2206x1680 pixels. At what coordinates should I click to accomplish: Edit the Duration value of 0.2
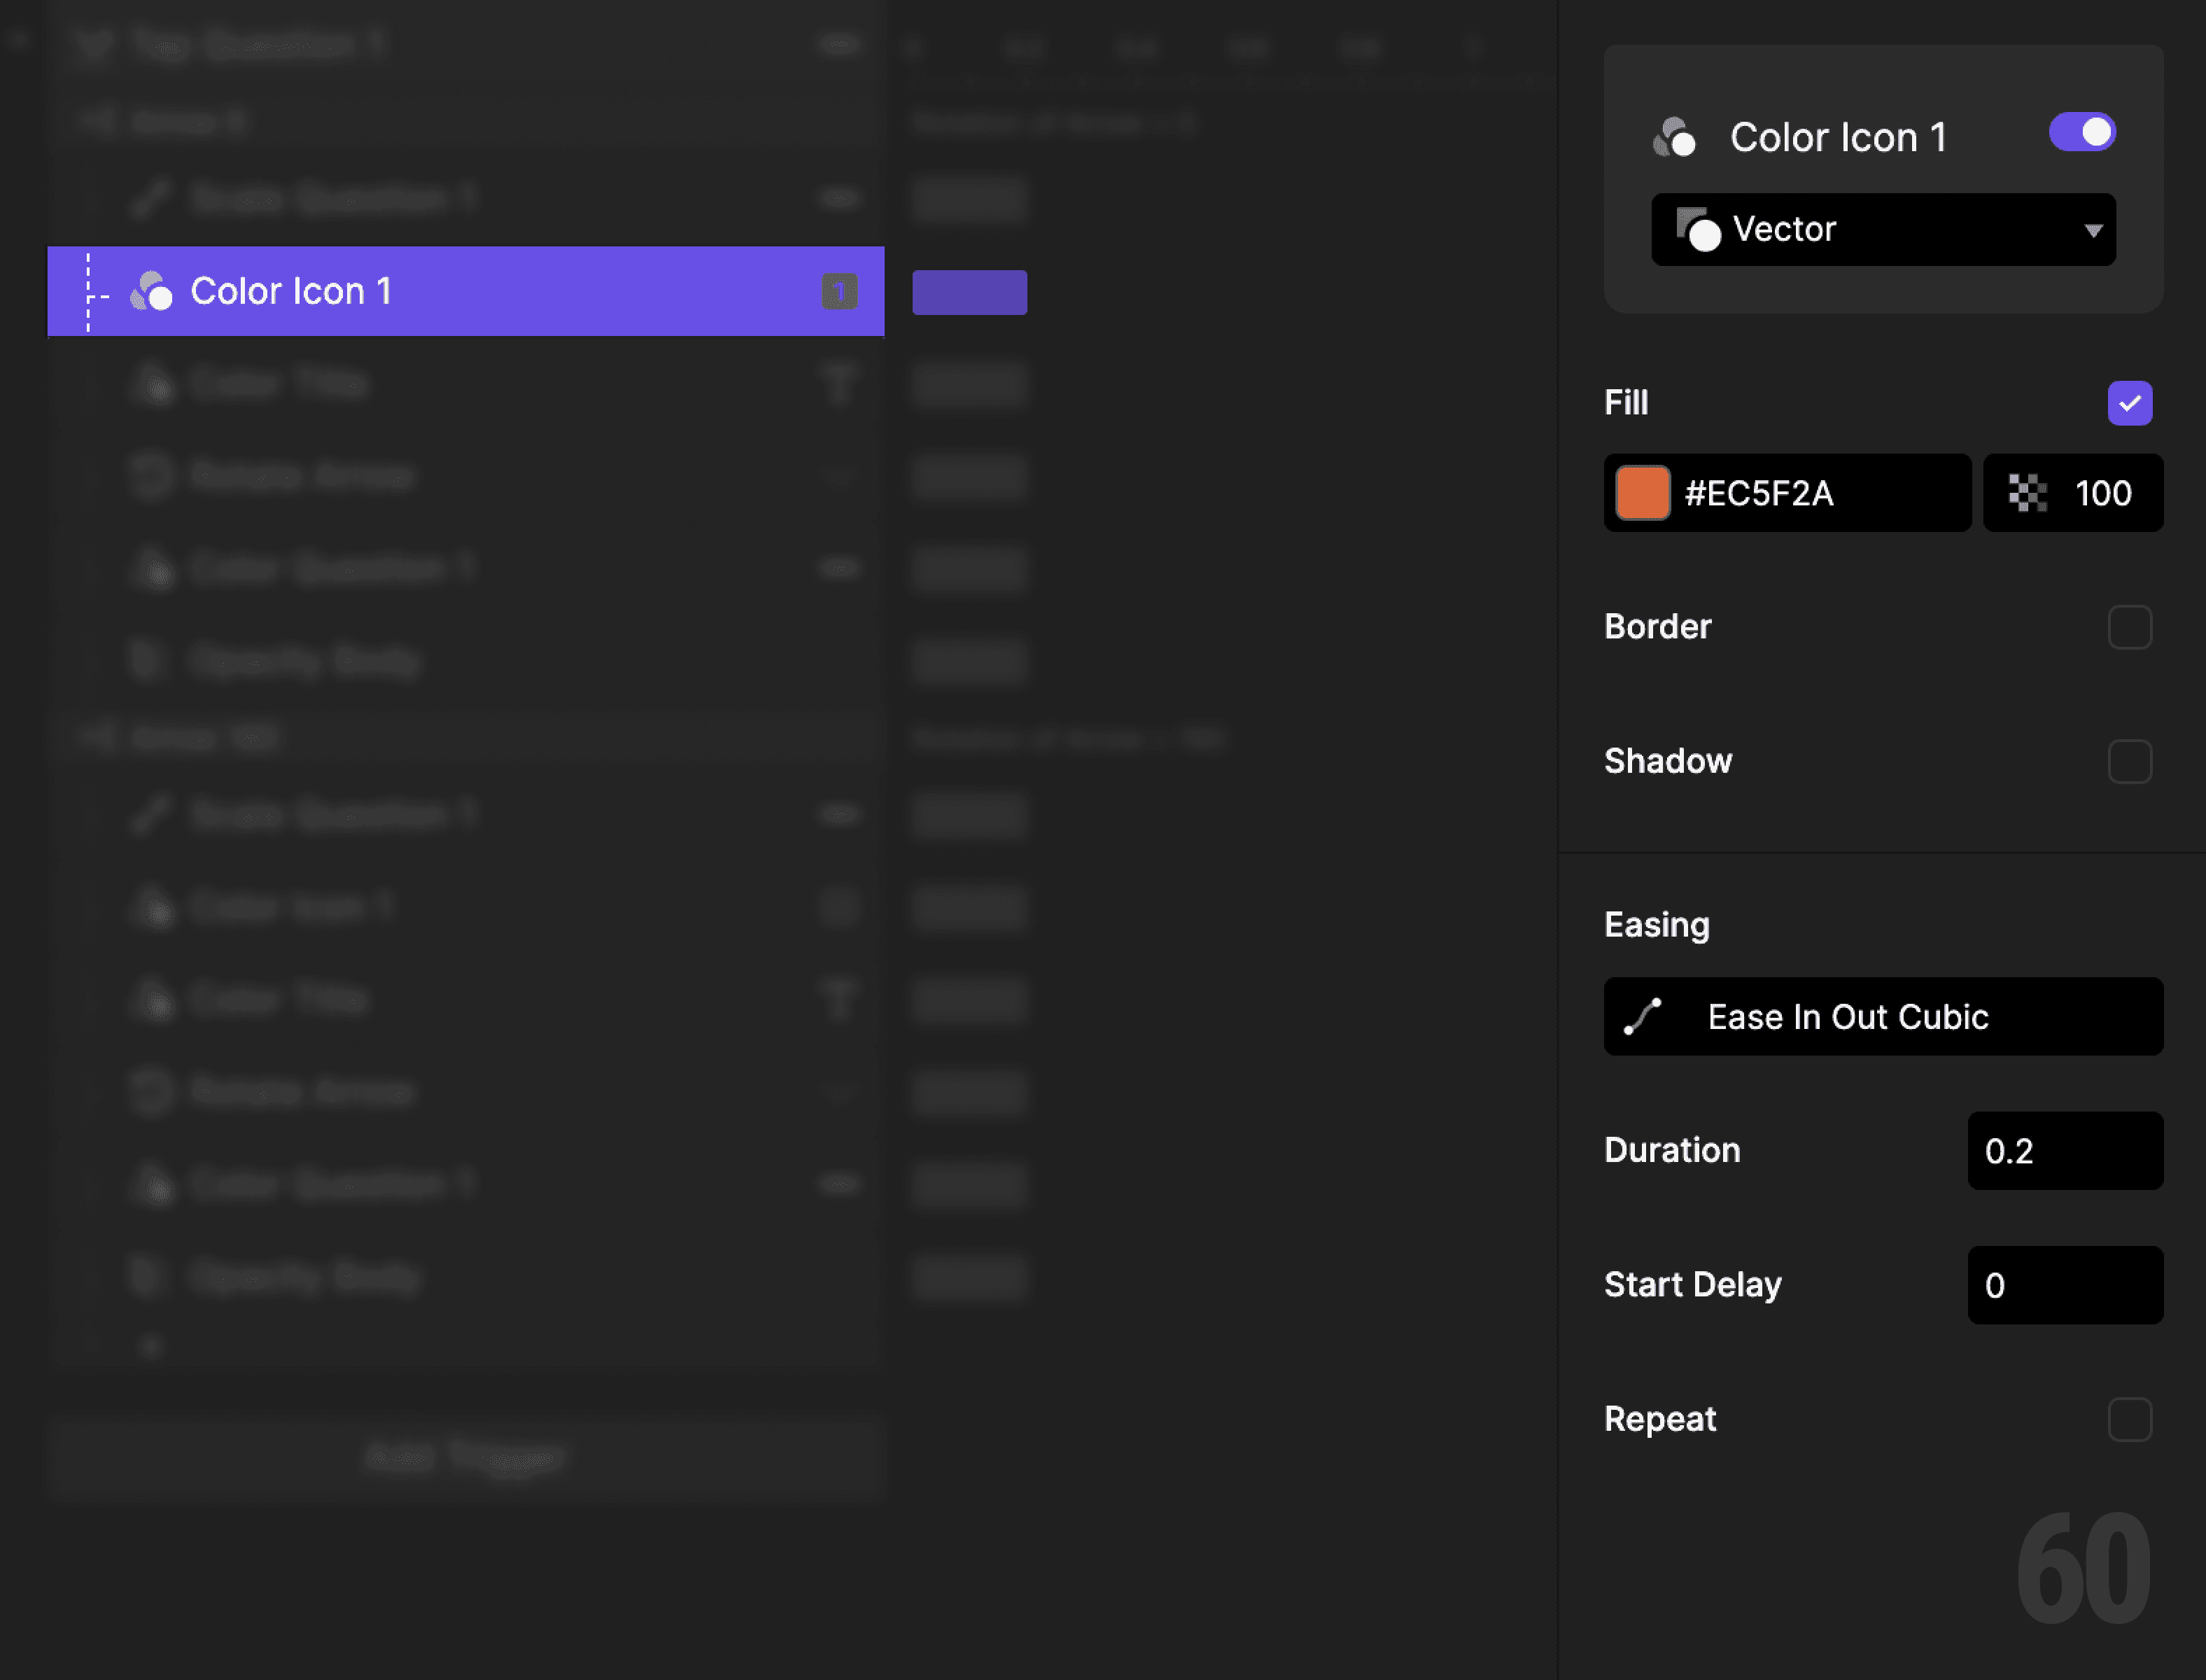click(x=2065, y=1150)
